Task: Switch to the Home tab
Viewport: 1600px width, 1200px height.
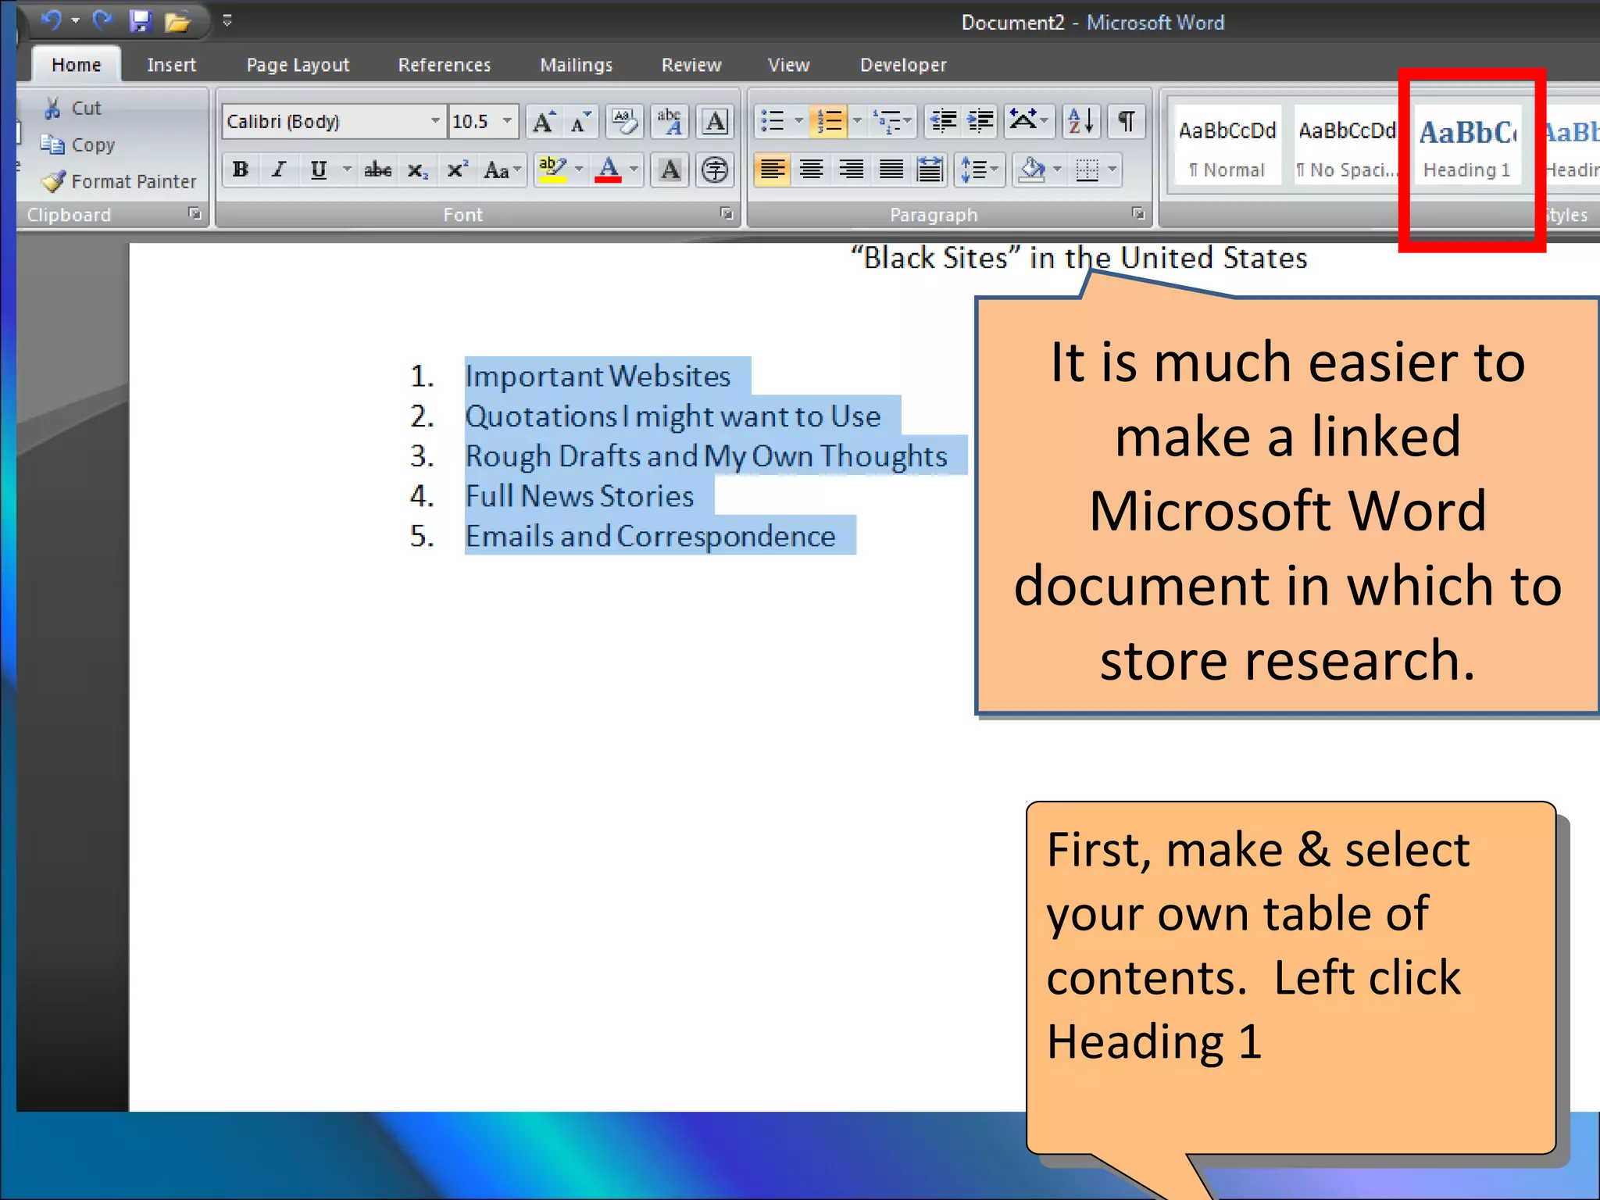Action: [x=77, y=65]
